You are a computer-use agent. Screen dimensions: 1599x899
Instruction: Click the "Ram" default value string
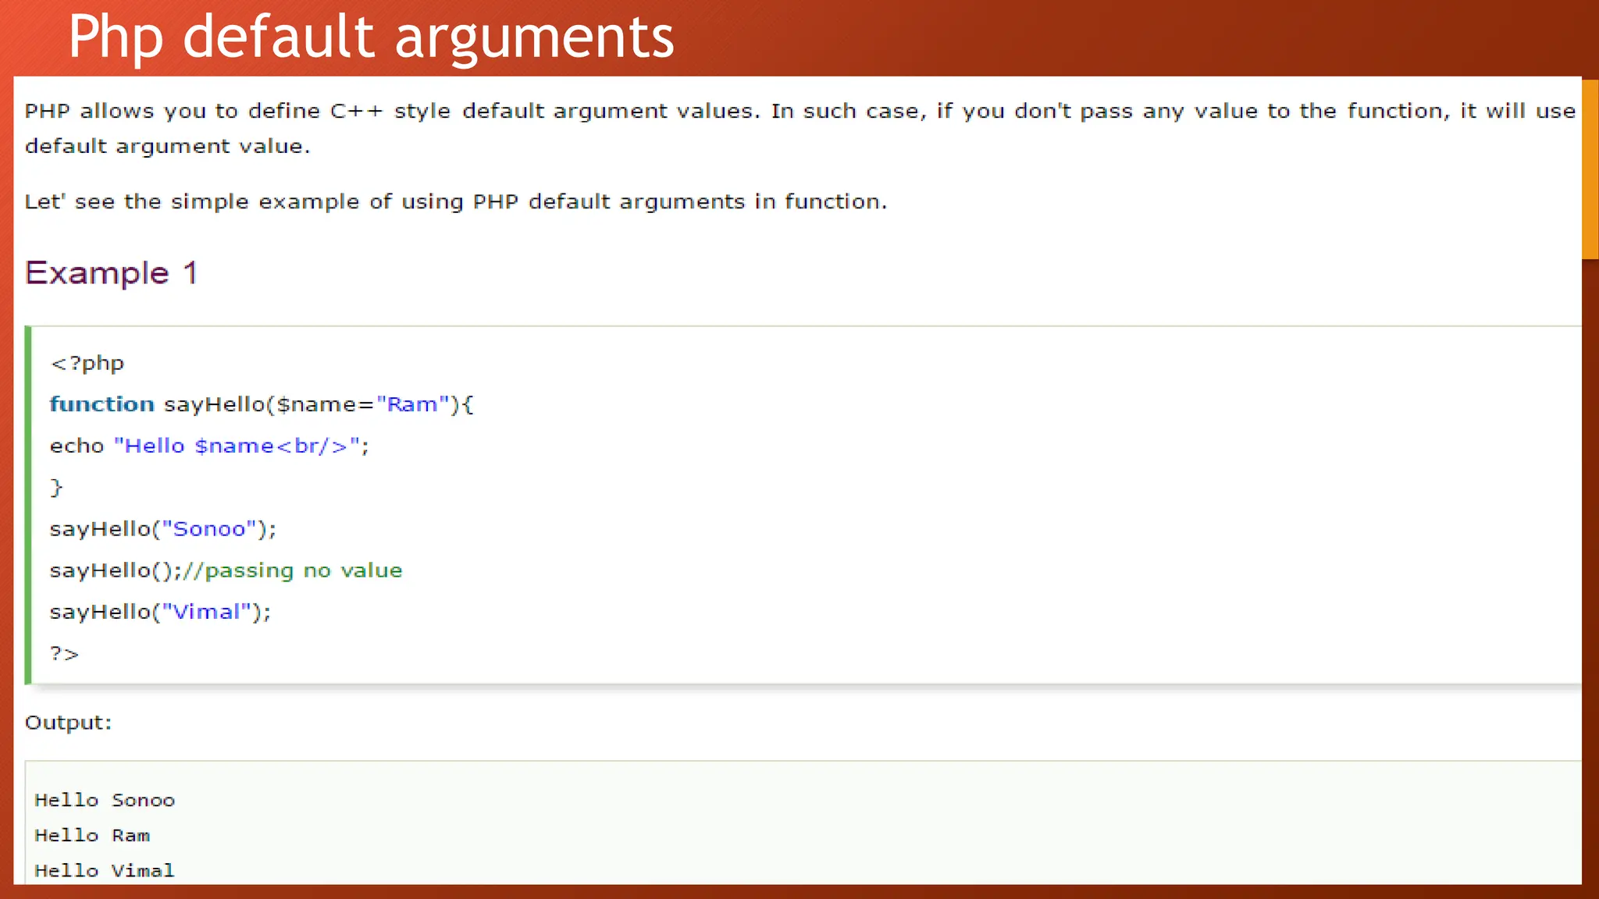click(x=412, y=404)
